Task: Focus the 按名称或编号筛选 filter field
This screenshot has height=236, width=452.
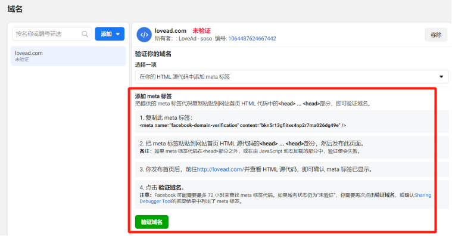Action: click(x=52, y=34)
